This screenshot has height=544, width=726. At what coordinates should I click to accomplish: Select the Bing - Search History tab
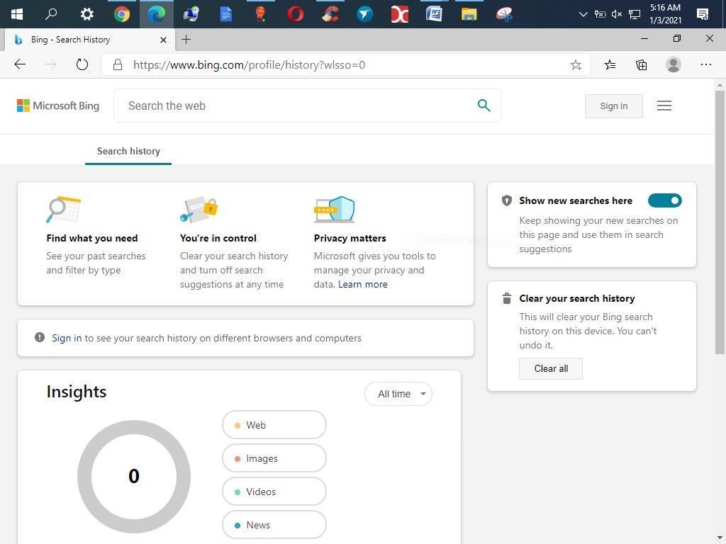[89, 40]
